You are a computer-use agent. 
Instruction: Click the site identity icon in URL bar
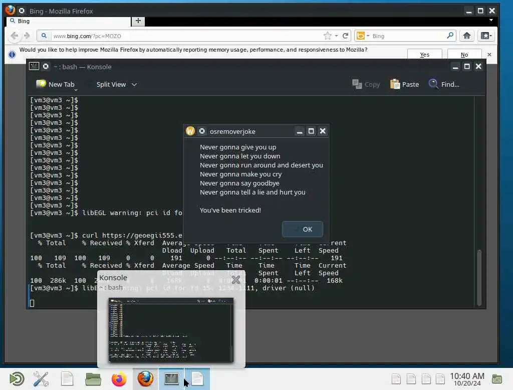pyautogui.click(x=44, y=36)
